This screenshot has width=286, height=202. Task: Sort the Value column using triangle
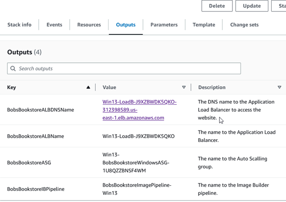184,87
